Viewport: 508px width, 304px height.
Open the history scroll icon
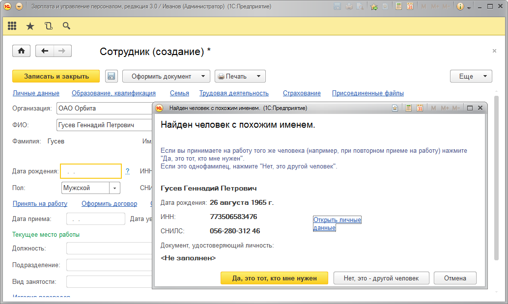click(x=48, y=26)
